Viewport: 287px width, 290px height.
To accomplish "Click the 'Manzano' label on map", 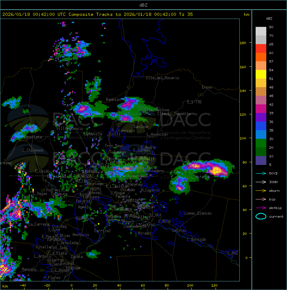I will [29, 269].
